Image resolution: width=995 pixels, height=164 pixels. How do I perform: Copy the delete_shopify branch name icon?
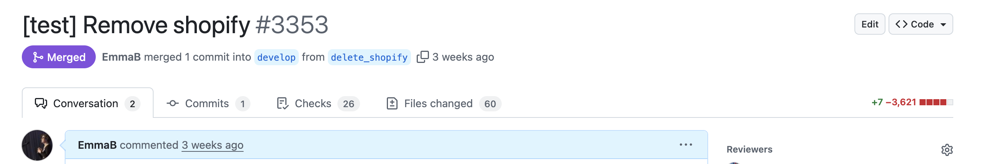pos(422,57)
